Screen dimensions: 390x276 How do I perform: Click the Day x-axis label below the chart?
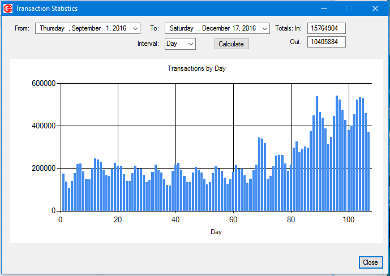pos(216,232)
